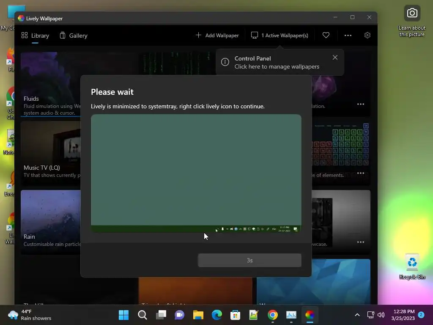433x325 pixels.
Task: Open the weather widget showing 44°F
Action: [x=30, y=315]
